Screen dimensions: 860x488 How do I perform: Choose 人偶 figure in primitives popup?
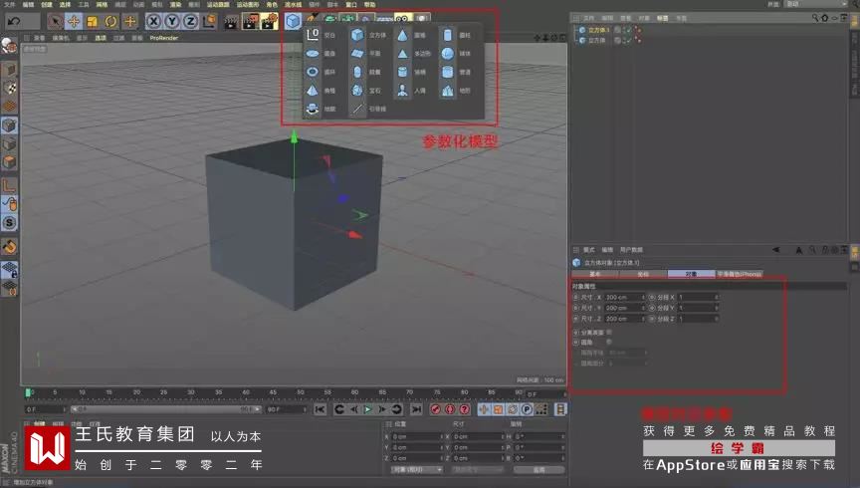(411, 91)
